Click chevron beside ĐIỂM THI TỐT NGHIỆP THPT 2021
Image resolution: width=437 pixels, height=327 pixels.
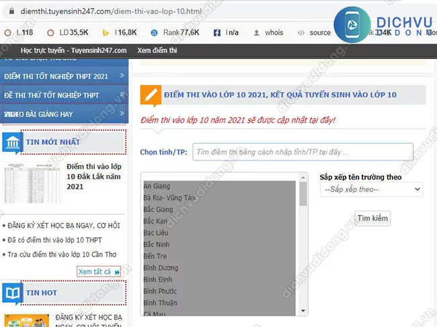coord(122,75)
